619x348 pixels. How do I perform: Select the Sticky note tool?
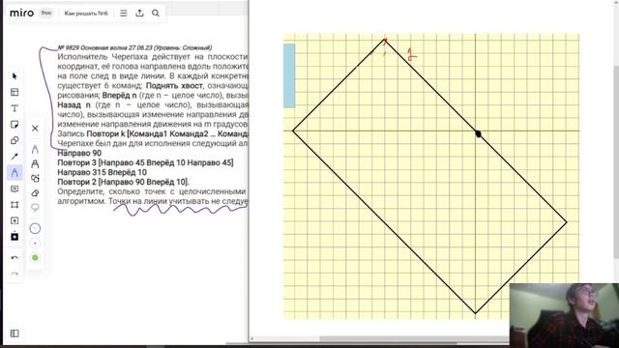[x=15, y=125]
